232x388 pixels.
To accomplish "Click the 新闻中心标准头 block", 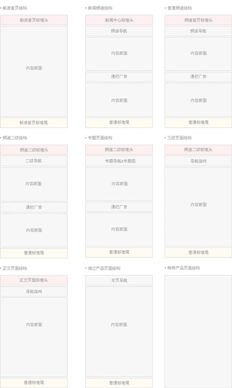I will 119,20.
